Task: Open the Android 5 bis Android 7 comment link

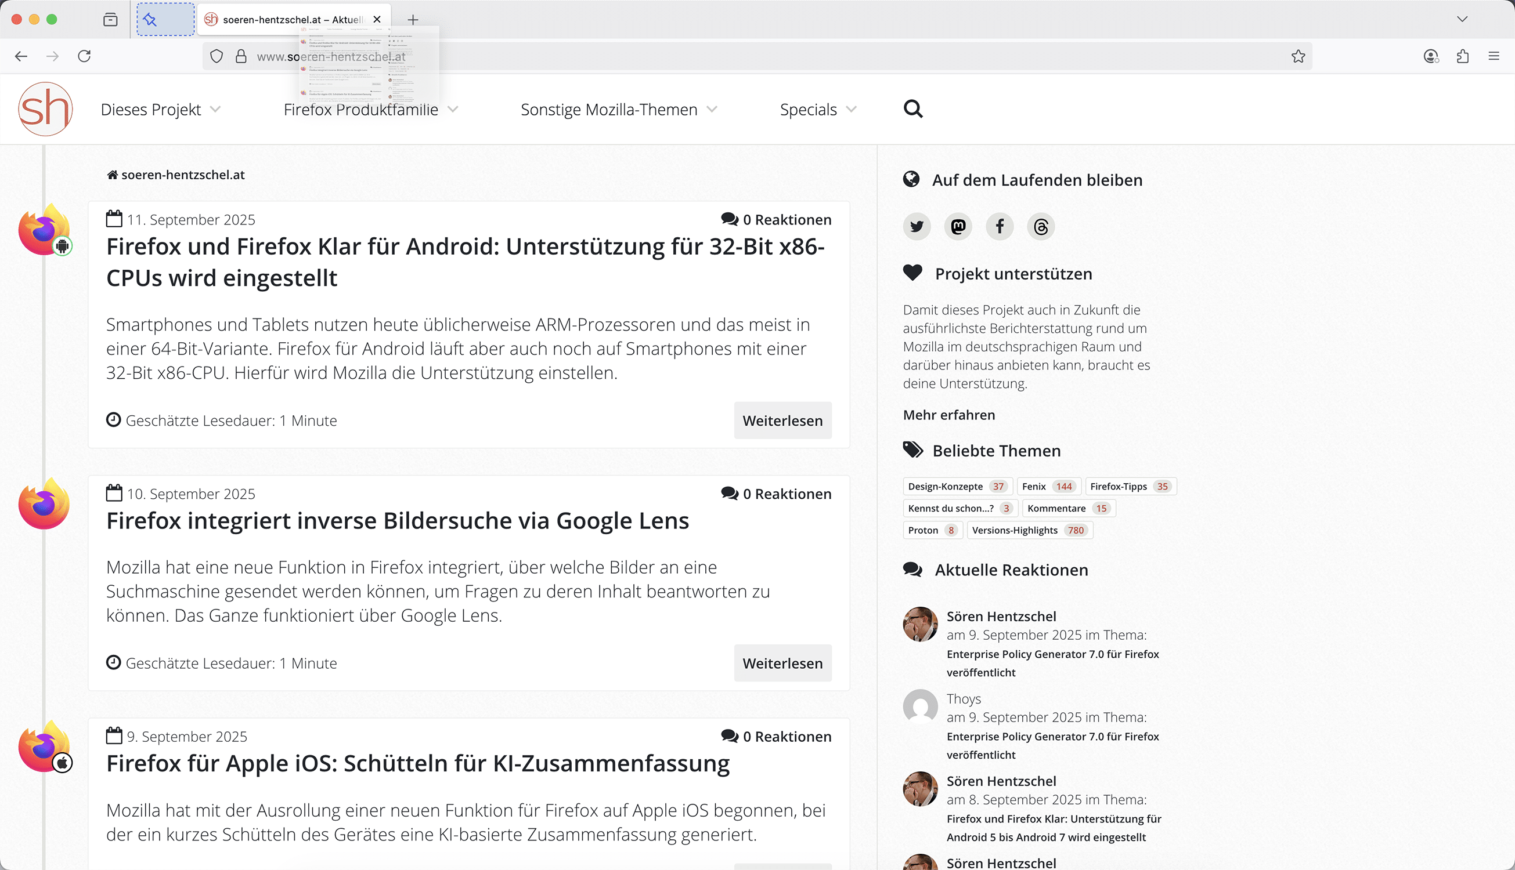Action: (1054, 828)
